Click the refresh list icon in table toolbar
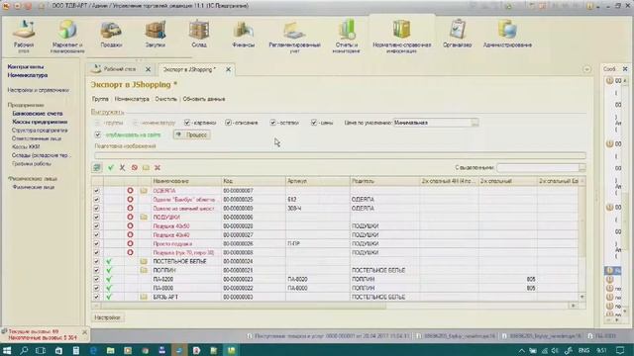 [x=97, y=167]
